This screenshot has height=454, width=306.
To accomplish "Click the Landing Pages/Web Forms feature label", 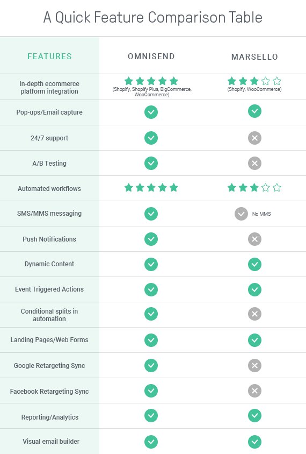I will 49,339.
